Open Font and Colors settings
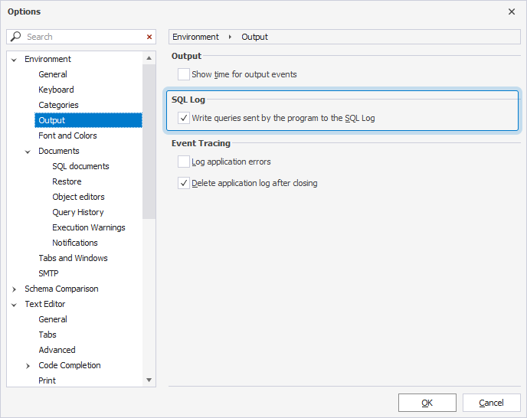The image size is (527, 418). click(x=67, y=136)
